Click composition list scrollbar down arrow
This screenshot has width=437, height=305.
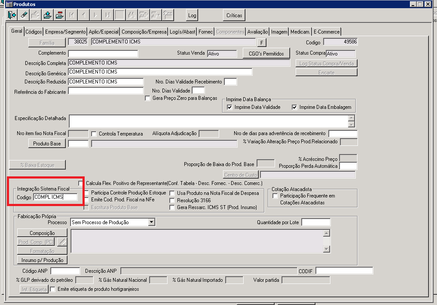pyautogui.click(x=327, y=249)
